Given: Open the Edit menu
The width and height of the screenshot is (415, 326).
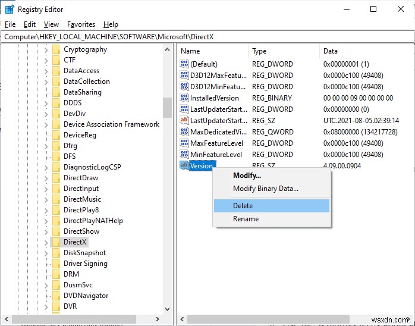Looking at the screenshot, I should pos(29,24).
